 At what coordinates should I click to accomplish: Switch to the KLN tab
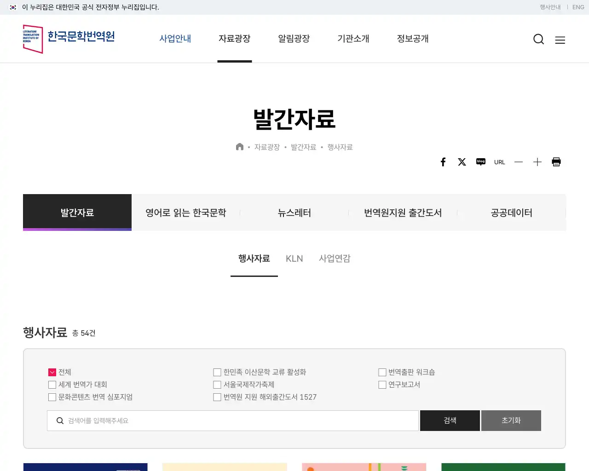point(294,258)
